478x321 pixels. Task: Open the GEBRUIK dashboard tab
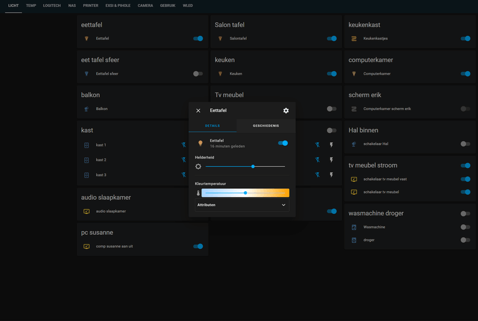pos(168,5)
